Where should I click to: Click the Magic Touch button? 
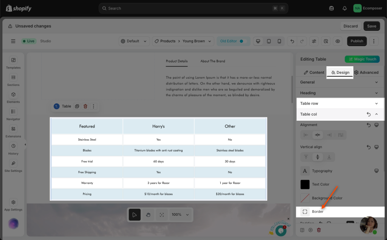tap(362, 59)
